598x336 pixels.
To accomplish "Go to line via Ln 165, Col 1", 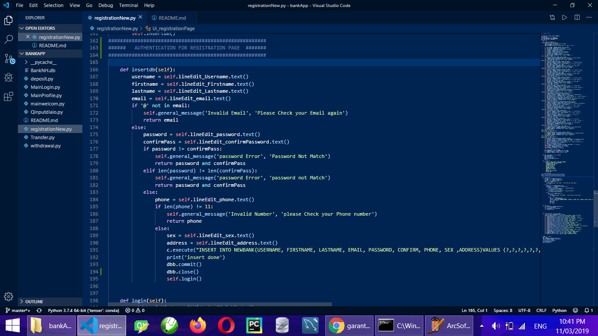I will (x=475, y=310).
